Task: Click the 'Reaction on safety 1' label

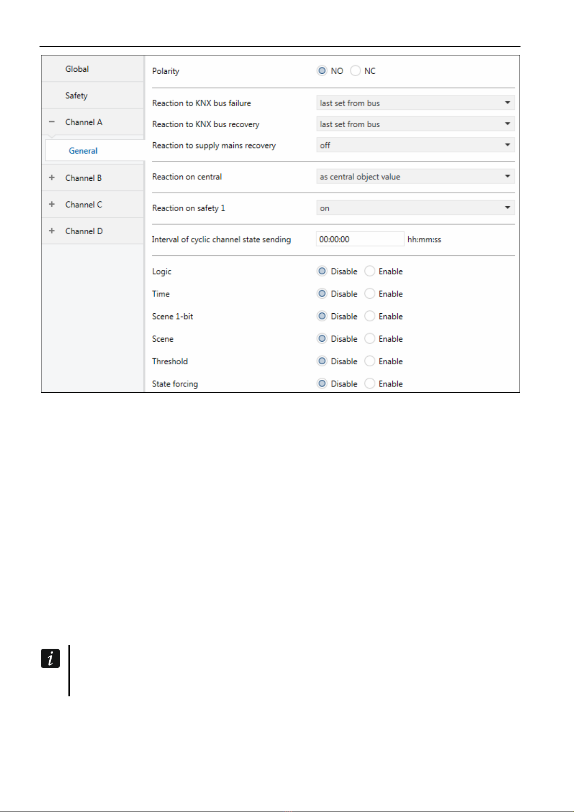Action: pyautogui.click(x=188, y=208)
